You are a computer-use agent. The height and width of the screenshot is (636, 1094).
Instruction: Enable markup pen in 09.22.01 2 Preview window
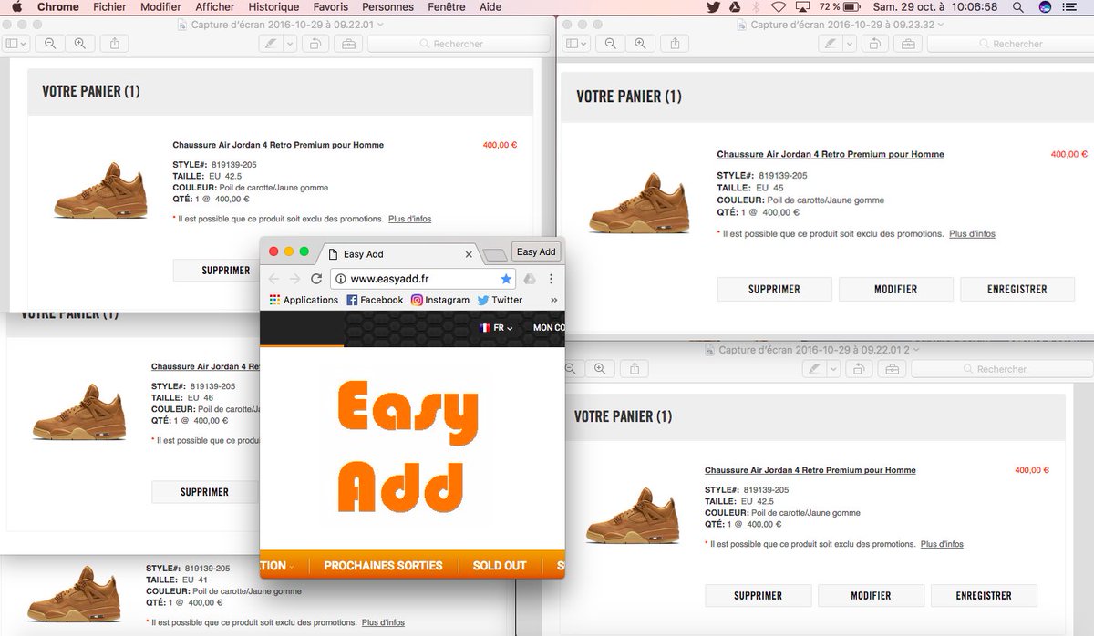tap(814, 368)
